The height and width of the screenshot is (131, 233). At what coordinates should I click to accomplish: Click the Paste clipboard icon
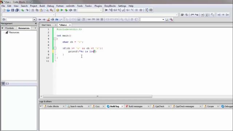[41, 10]
